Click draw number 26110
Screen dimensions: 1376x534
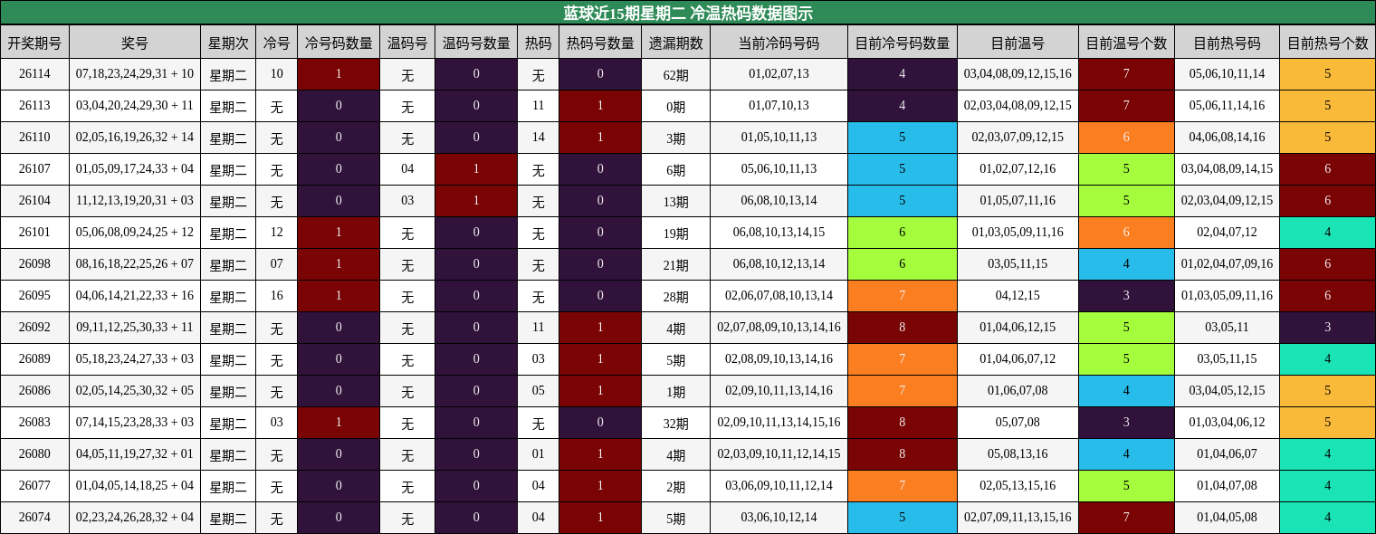click(x=34, y=138)
